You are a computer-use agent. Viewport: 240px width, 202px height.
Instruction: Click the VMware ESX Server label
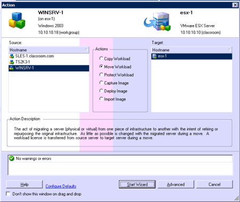point(197,26)
